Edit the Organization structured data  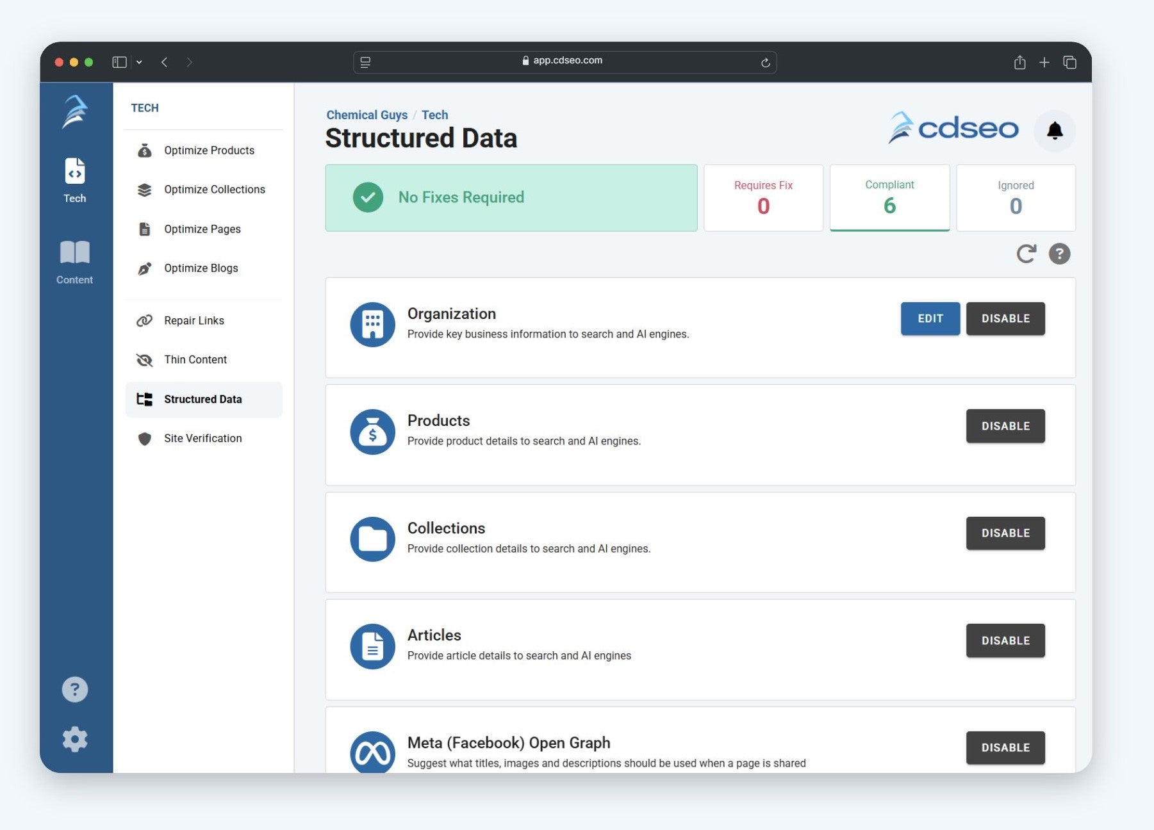pyautogui.click(x=930, y=318)
